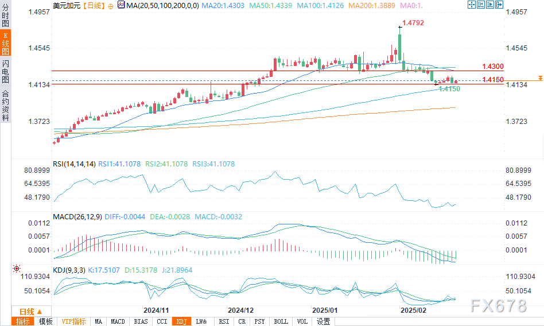The height and width of the screenshot is (326, 544).
Task: Click the red sun icon beside KDJ panel
Action: coord(17,268)
